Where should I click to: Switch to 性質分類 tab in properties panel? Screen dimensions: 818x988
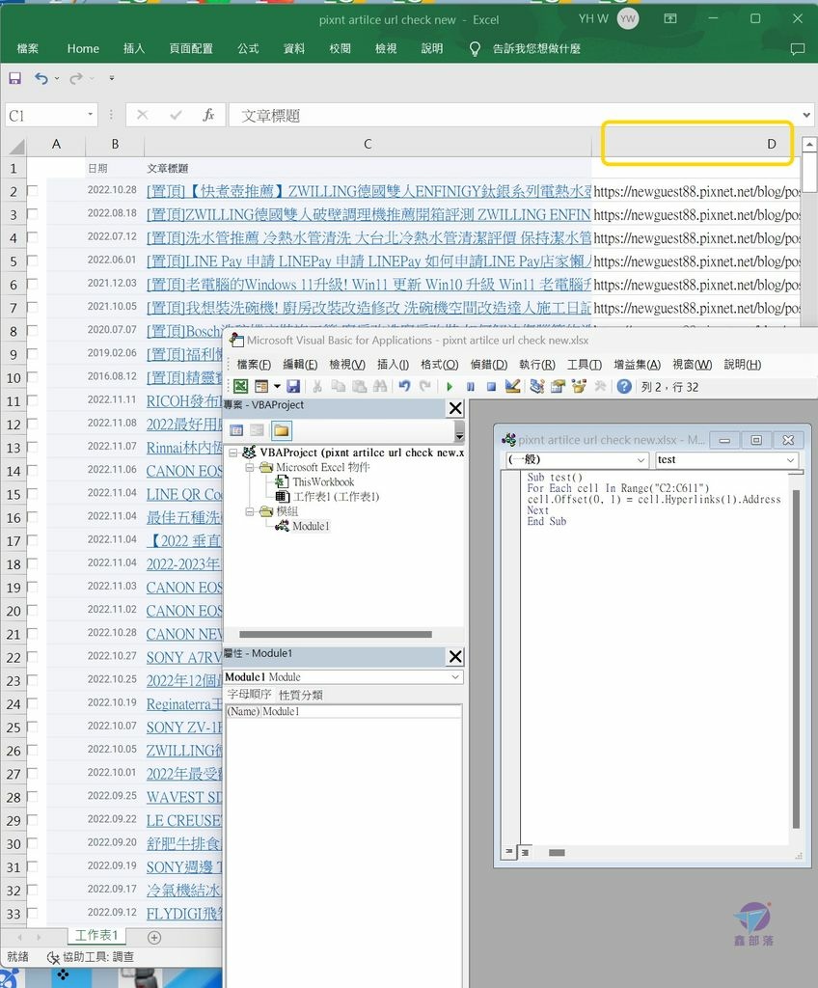(301, 695)
